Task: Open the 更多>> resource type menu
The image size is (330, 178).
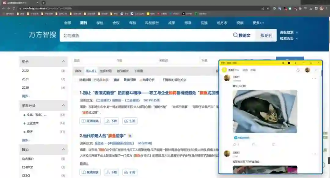Action: [x=258, y=23]
